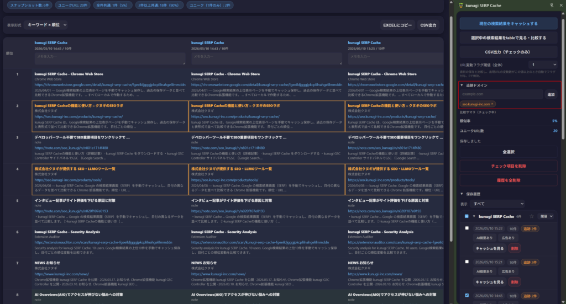This screenshot has height=304, width=566.
Task: Click the example.com tracked domain input
Action: pyautogui.click(x=501, y=94)
